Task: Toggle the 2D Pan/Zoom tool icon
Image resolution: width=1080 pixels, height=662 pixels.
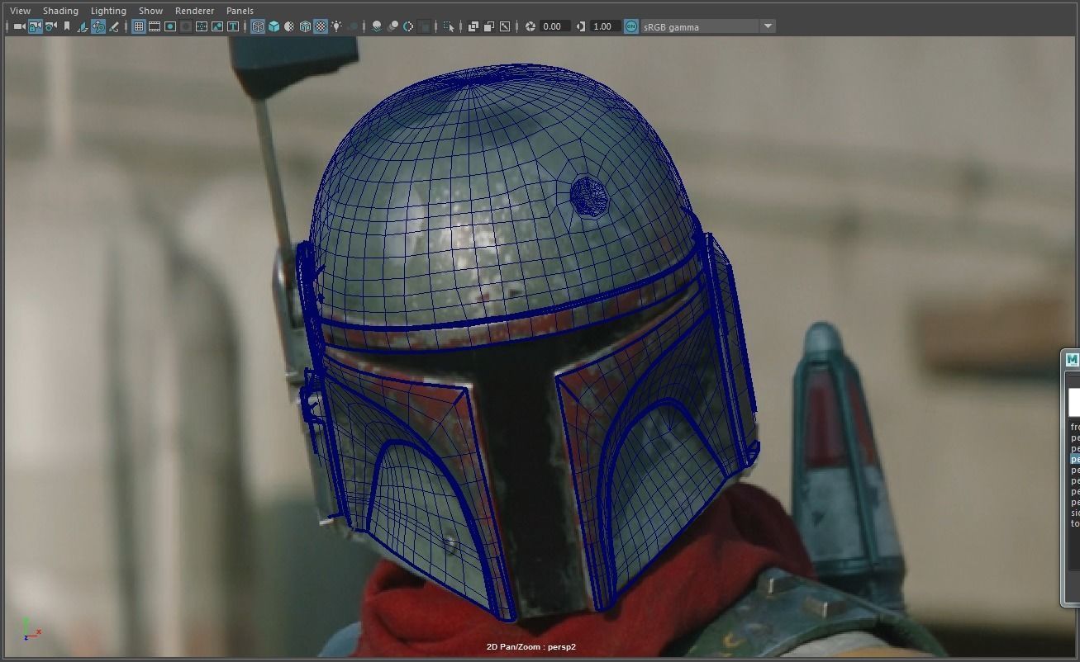Action: [98, 26]
